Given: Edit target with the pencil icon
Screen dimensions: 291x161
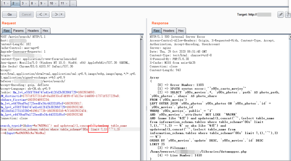Looking at the screenshot, I should pyautogui.click(x=280, y=14).
